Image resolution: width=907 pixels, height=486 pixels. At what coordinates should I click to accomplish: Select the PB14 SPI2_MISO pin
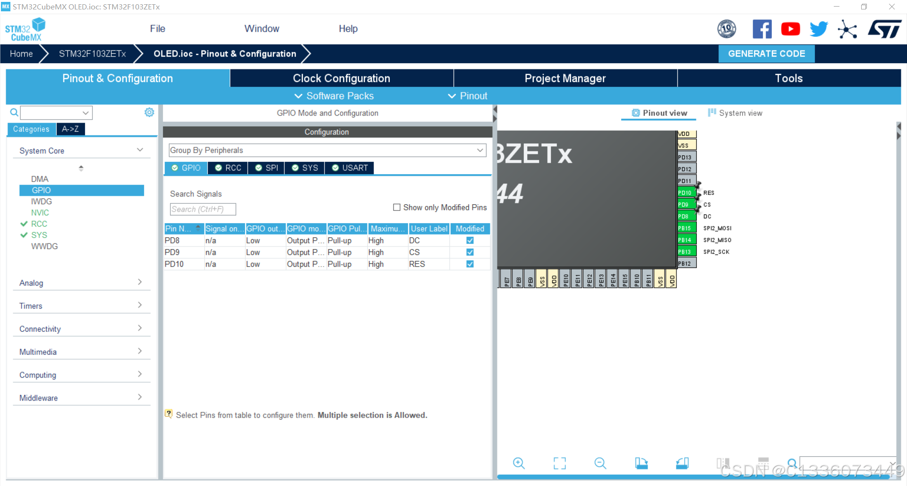pos(686,240)
